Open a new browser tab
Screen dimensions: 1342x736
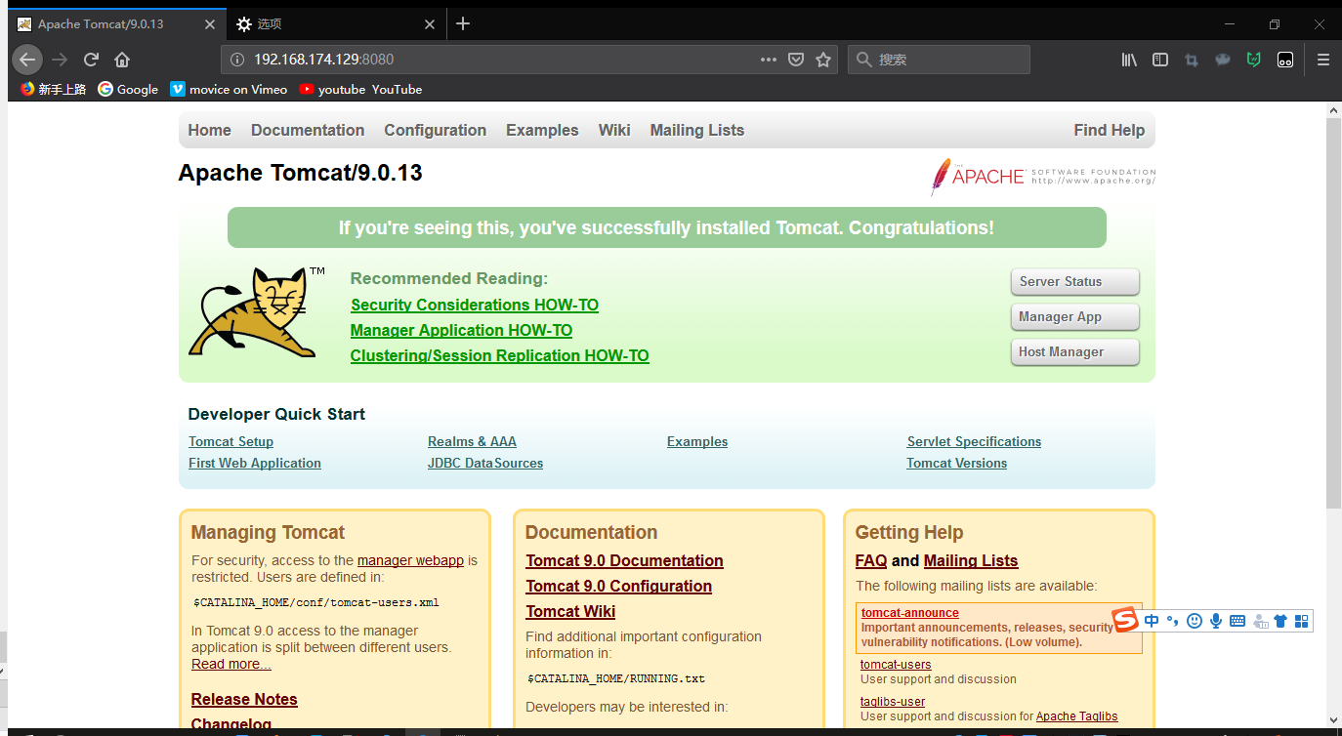[x=463, y=23]
